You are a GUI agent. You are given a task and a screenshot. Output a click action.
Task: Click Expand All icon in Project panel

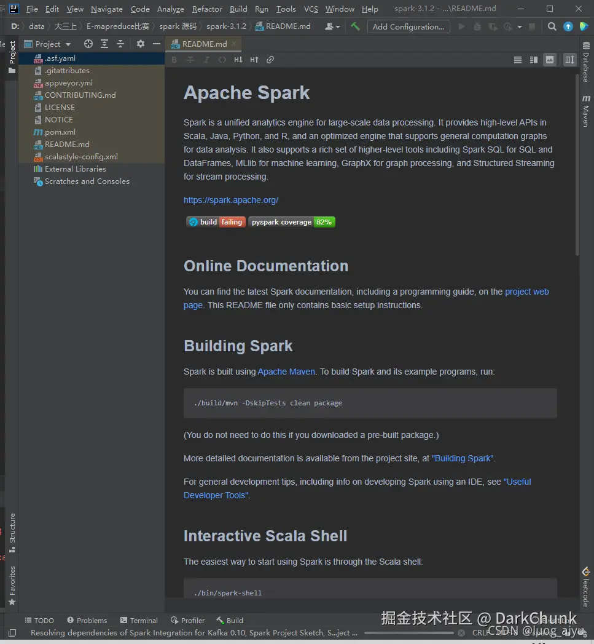[104, 44]
